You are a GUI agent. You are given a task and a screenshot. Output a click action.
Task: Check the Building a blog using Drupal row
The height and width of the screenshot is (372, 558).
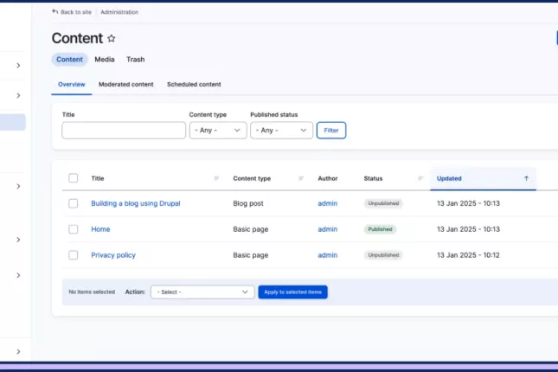[74, 203]
